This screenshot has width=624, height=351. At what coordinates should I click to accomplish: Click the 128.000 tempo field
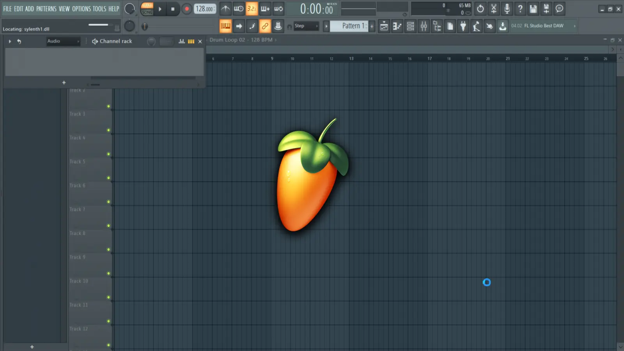click(x=205, y=9)
